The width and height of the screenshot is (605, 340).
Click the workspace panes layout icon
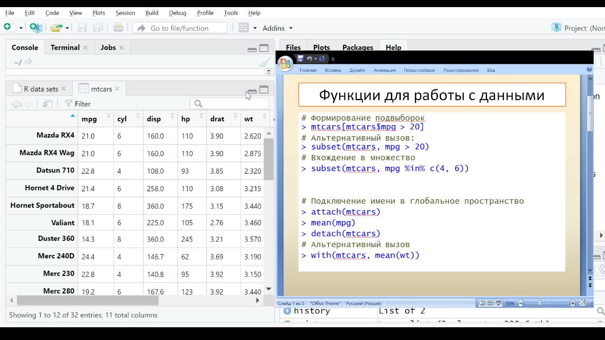[243, 28]
